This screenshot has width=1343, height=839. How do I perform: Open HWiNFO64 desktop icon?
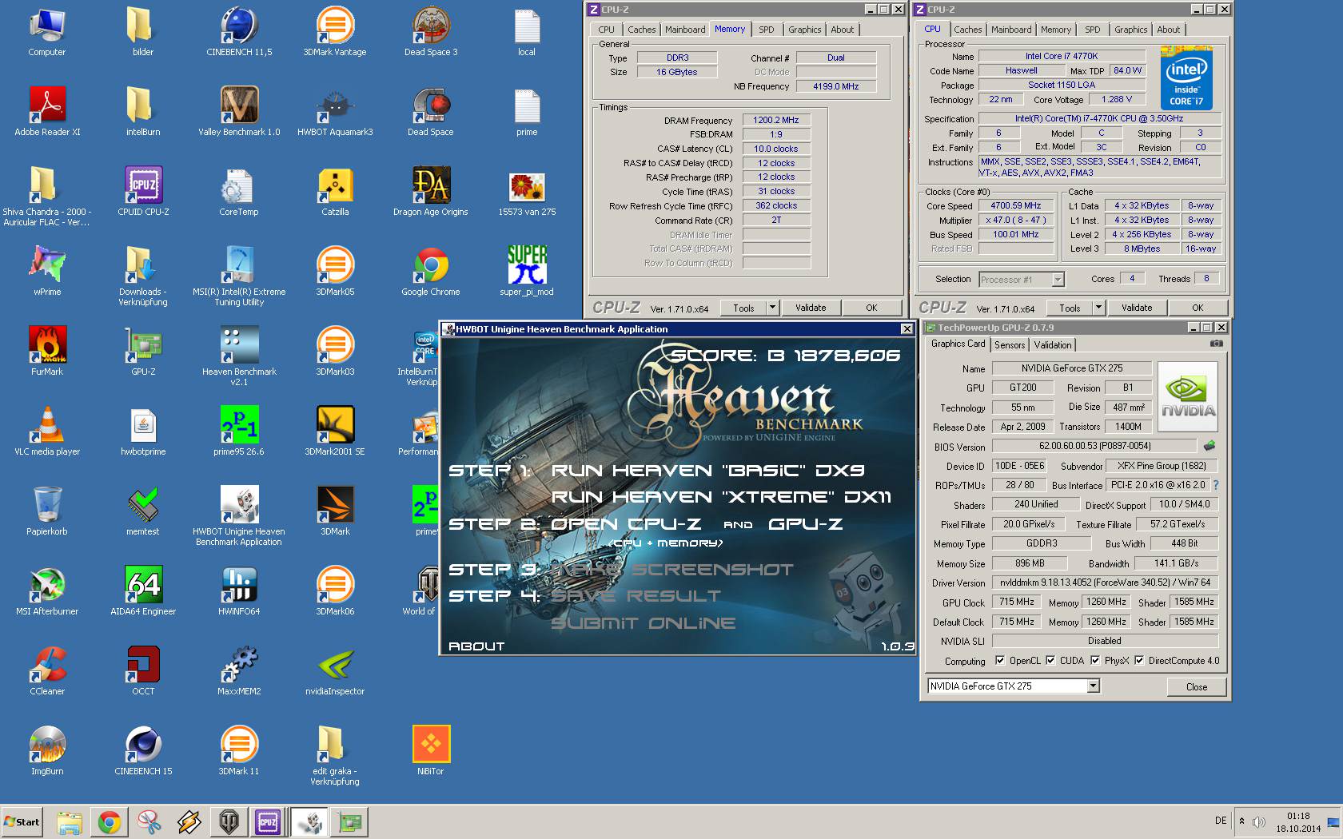pyautogui.click(x=239, y=591)
